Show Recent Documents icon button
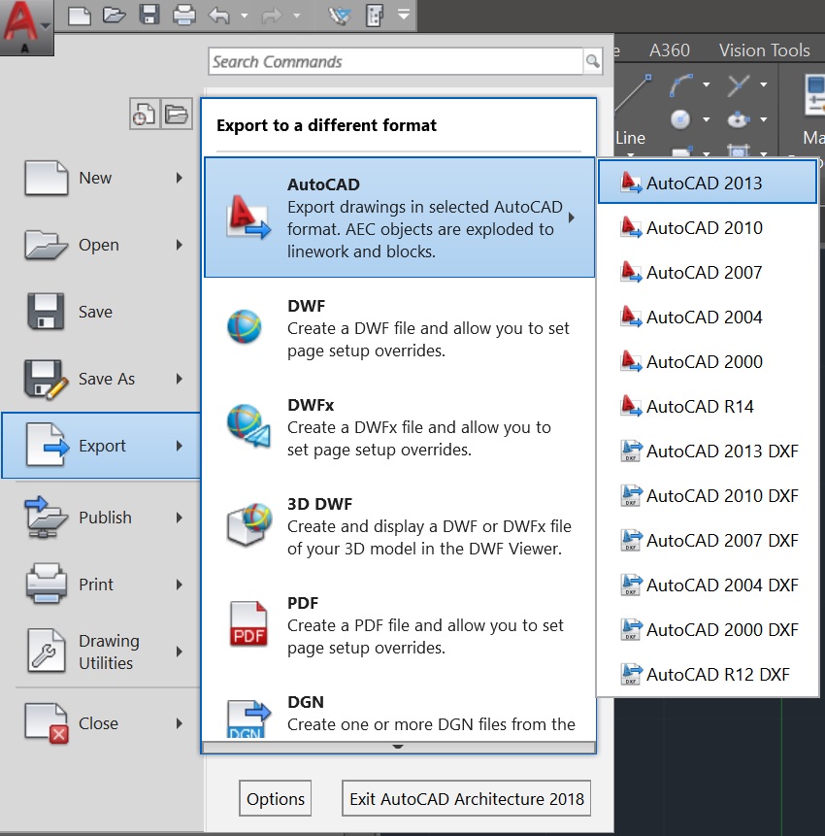 (x=144, y=114)
